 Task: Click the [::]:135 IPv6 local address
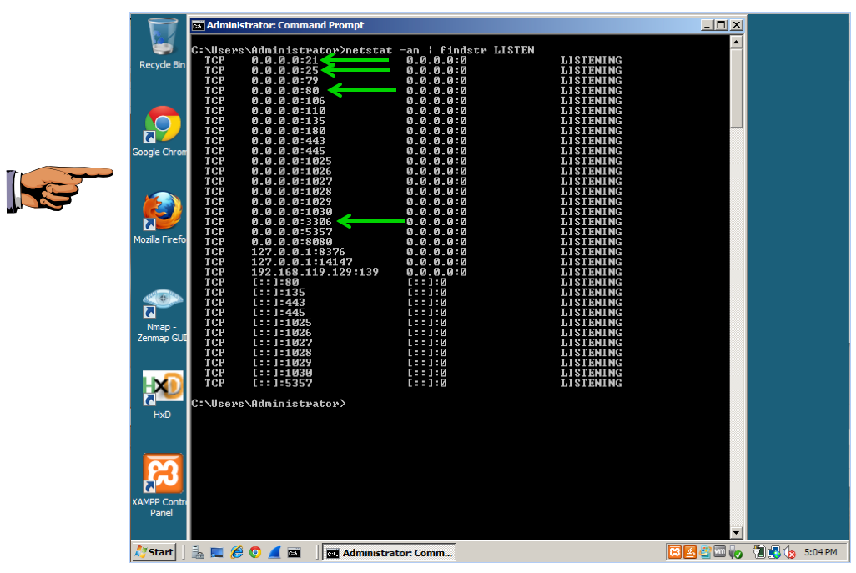click(x=279, y=293)
